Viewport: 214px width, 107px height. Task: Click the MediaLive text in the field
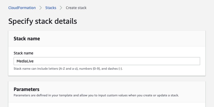(x=25, y=61)
